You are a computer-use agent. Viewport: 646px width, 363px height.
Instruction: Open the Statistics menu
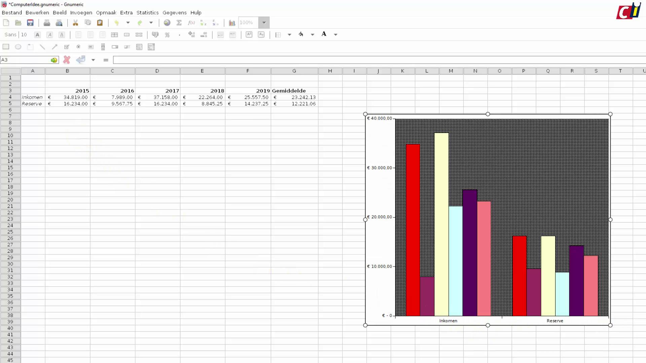point(147,12)
